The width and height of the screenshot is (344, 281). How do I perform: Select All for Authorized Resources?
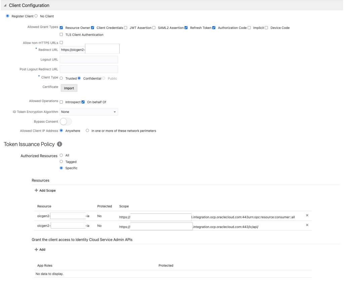click(x=61, y=156)
